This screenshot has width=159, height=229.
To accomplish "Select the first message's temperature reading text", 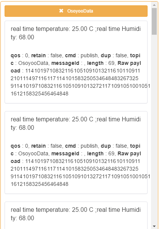I will 76,33.
